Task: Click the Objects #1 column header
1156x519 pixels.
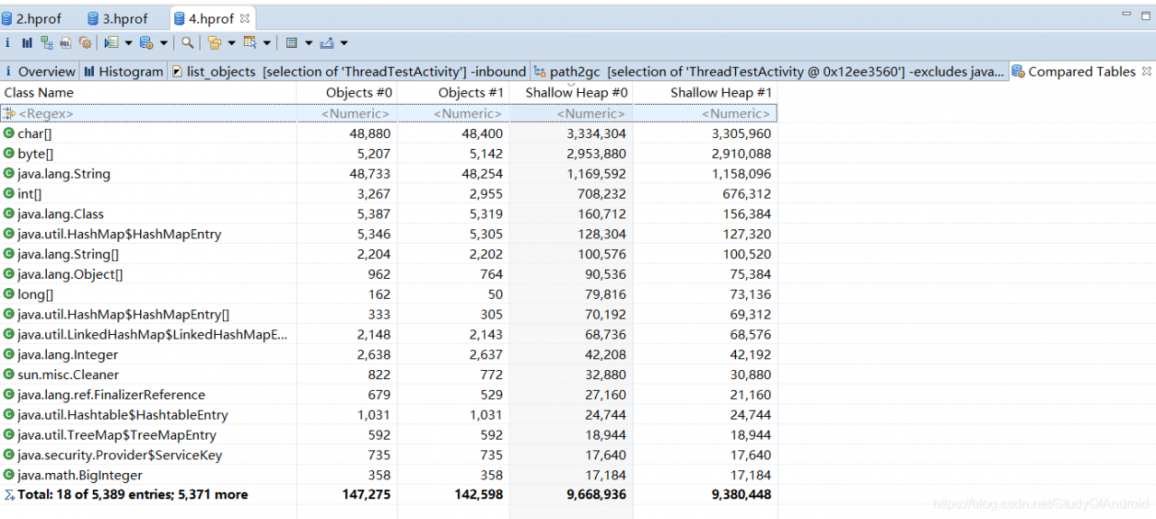Action: click(471, 92)
